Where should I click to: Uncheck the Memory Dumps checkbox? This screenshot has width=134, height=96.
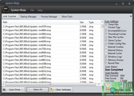click(106, 60)
